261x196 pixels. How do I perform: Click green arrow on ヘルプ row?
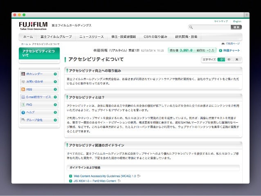(x=55, y=112)
